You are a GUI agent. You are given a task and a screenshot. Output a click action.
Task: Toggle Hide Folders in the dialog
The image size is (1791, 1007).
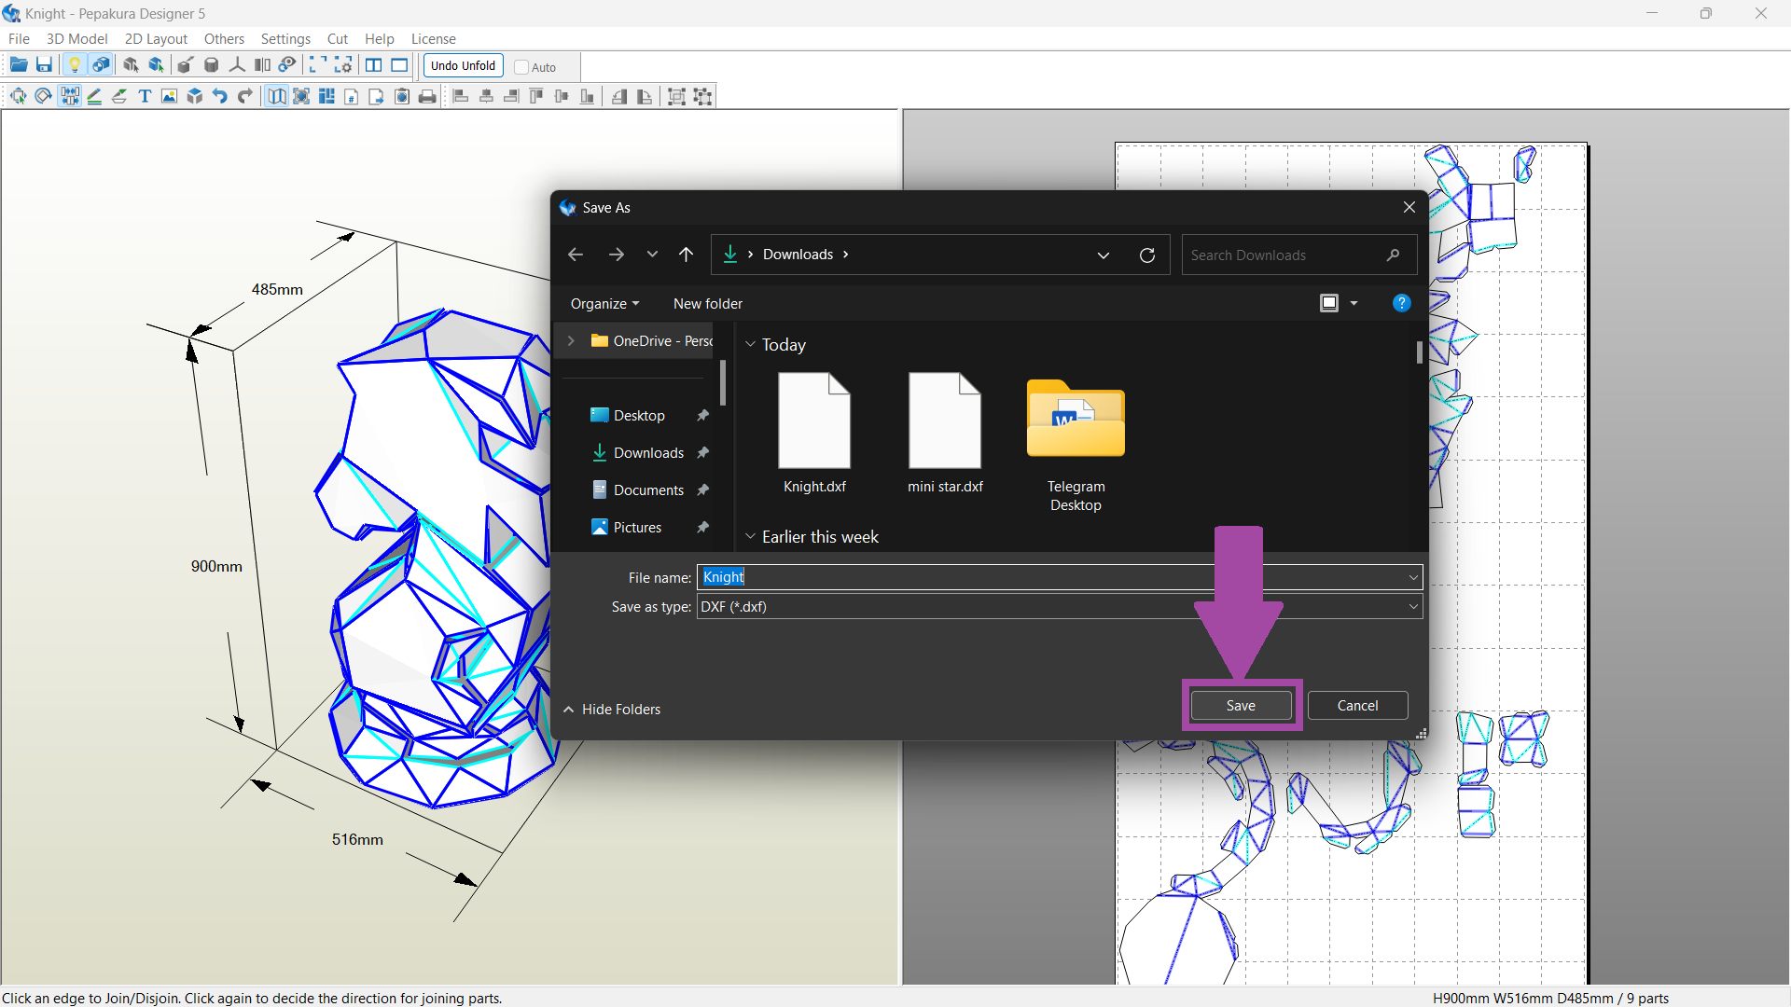click(x=612, y=710)
